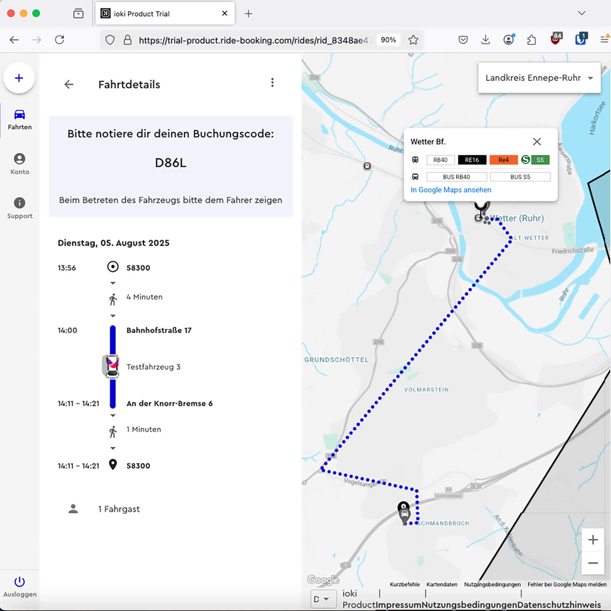611x611 pixels.
Task: Click the Kartendaten map label
Action: tap(442, 584)
